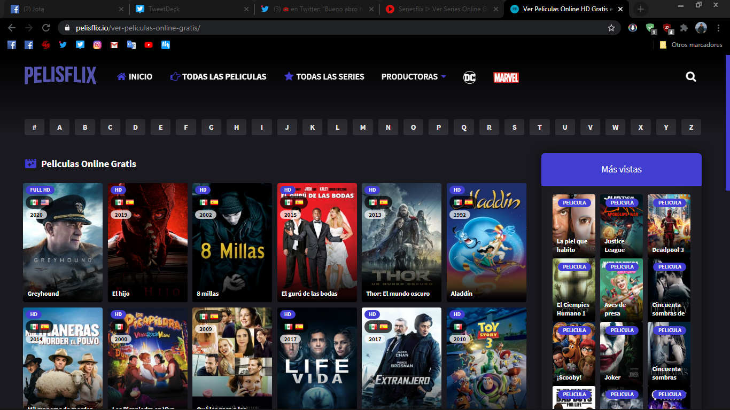Open the YouTube bookmark icon
The height and width of the screenshot is (410, 730).
pos(149,45)
